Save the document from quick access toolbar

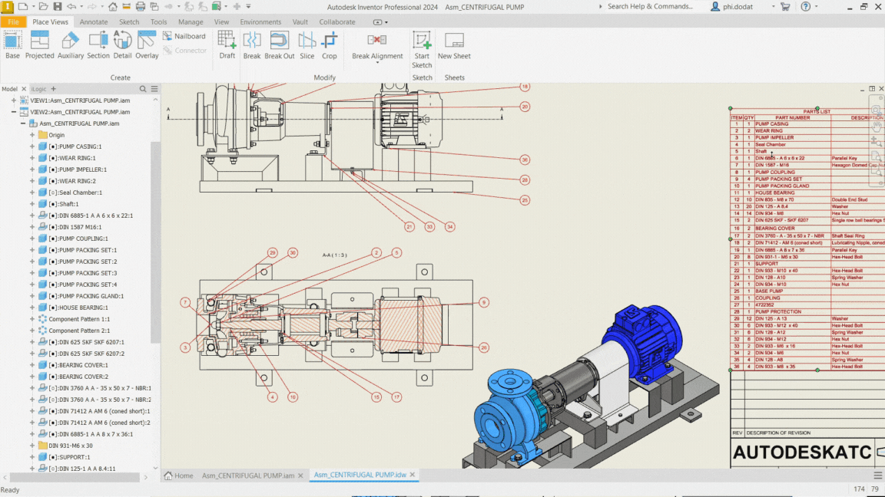[x=58, y=7]
